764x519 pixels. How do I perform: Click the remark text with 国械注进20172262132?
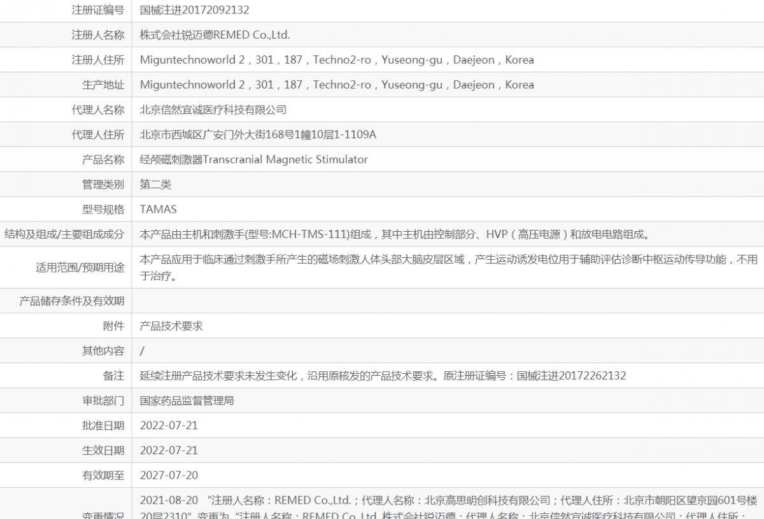tap(383, 376)
